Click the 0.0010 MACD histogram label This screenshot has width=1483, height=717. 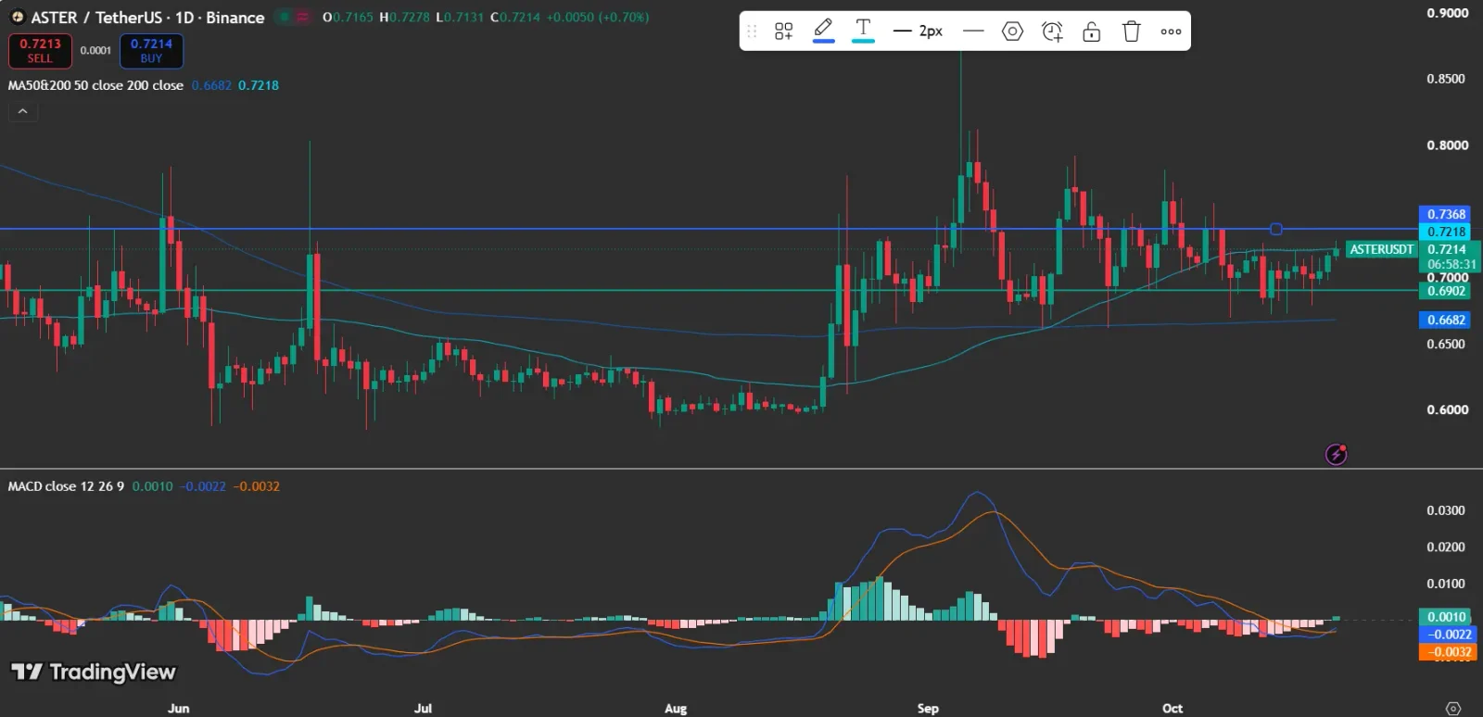pyautogui.click(x=1446, y=617)
